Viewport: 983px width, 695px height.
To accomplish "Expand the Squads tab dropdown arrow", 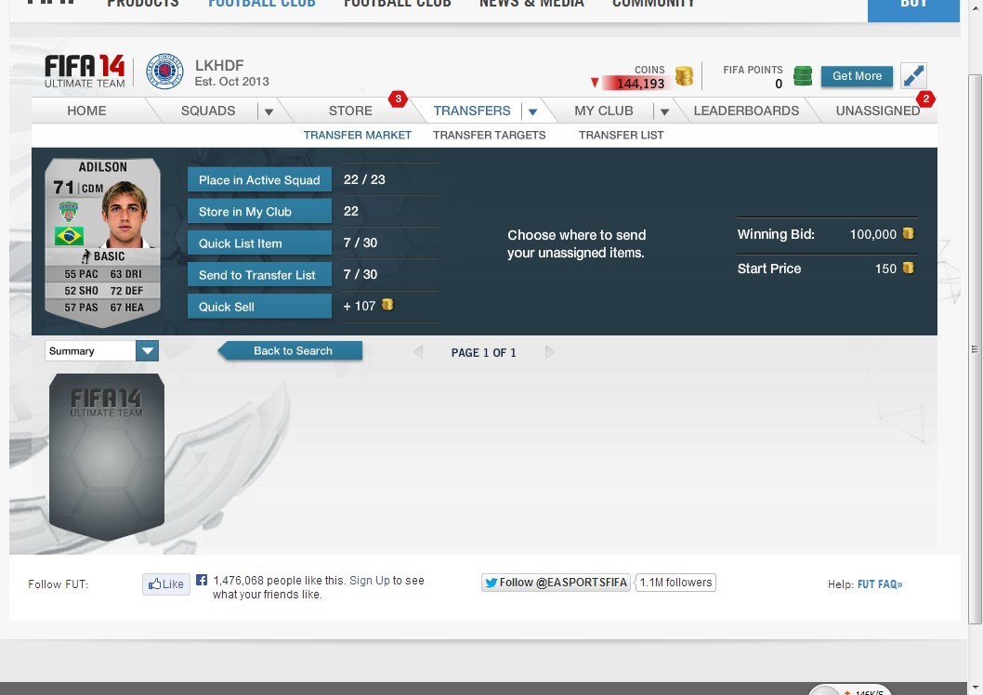I will [269, 111].
